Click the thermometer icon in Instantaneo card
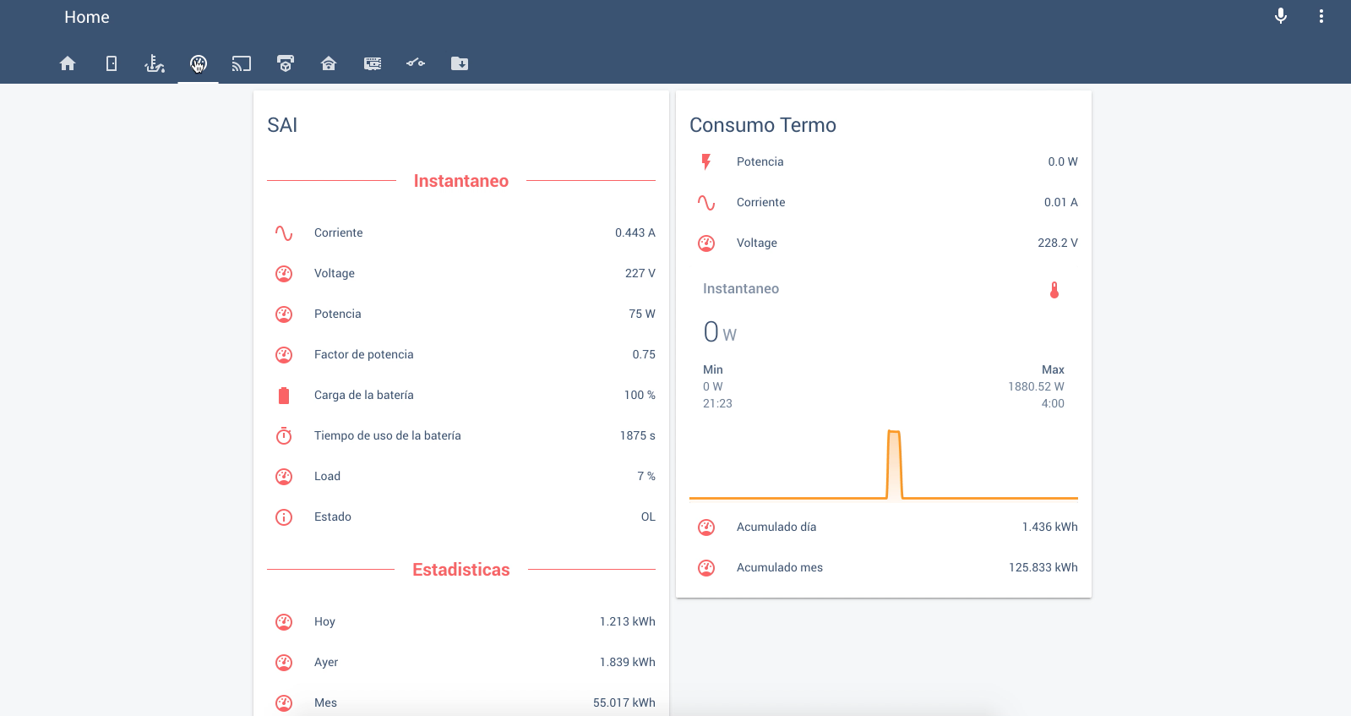Viewport: 1351px width, 716px height. coord(1054,290)
